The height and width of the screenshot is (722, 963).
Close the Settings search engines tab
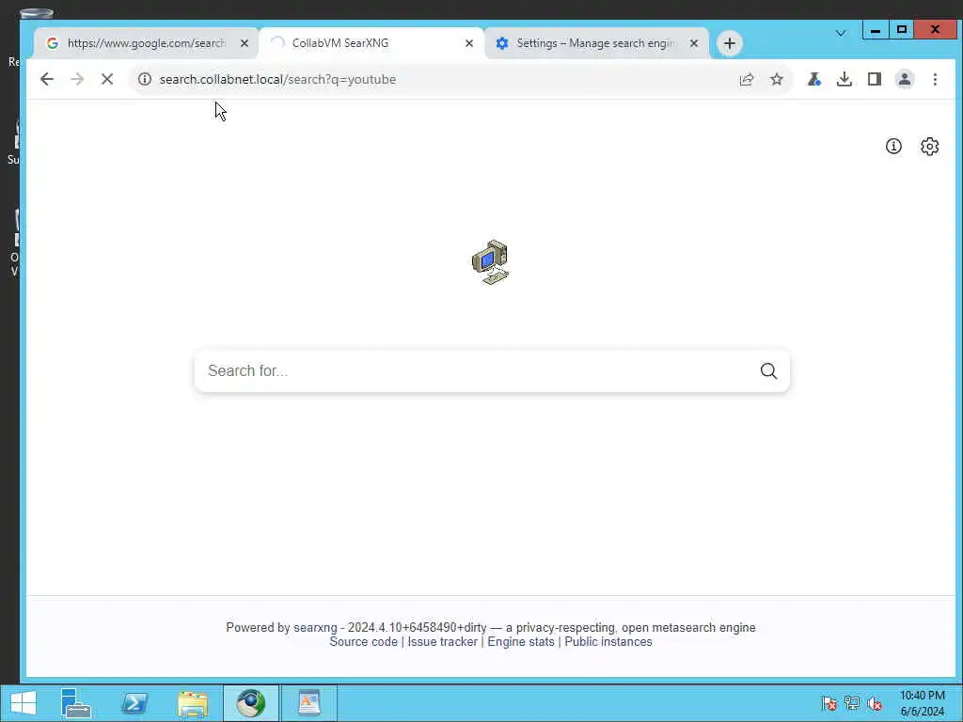point(693,43)
